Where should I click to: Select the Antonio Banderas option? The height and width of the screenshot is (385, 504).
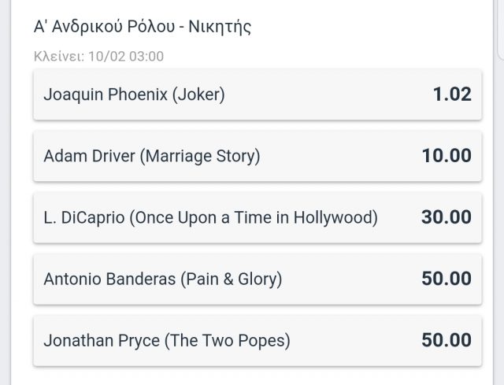click(x=258, y=279)
